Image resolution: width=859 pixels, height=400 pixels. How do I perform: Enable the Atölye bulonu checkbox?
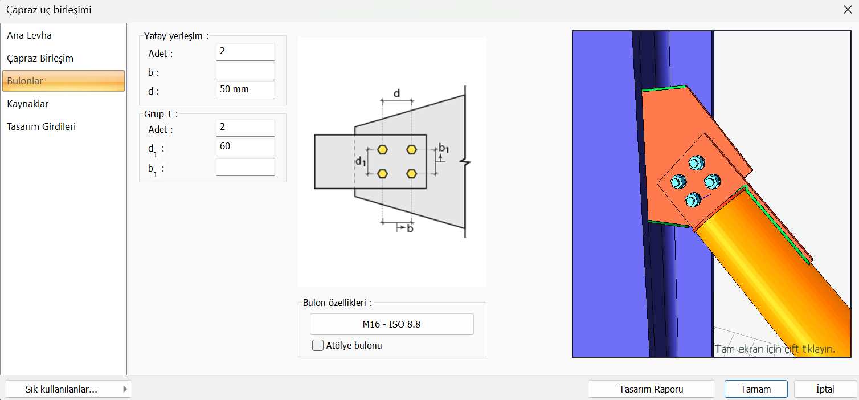click(318, 345)
